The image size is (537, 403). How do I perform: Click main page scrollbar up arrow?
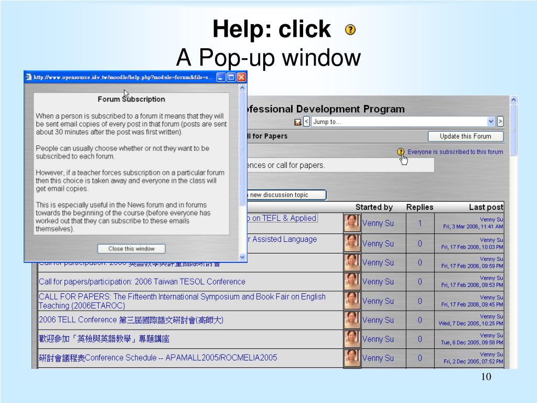pos(513,100)
